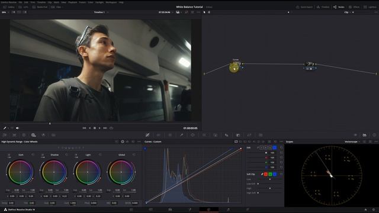Screen dimensions: 379x213
Task: Switch to the Edit page tab
Action: [170, 209]
